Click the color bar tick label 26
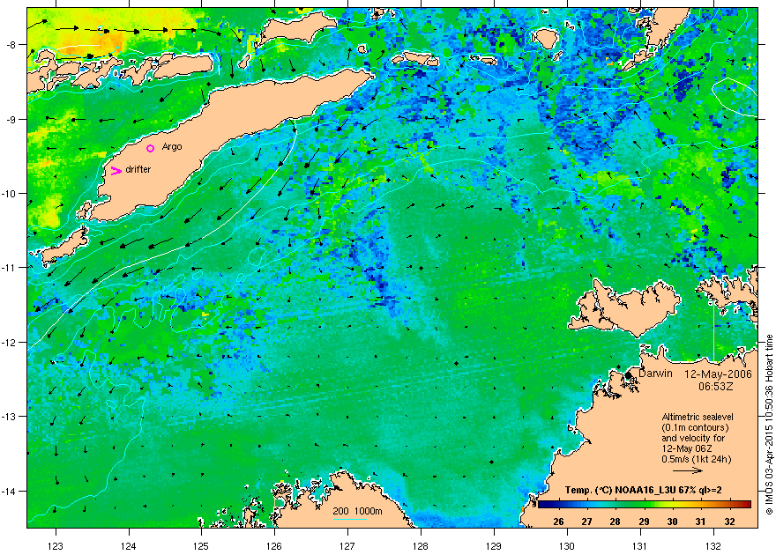 [x=558, y=522]
